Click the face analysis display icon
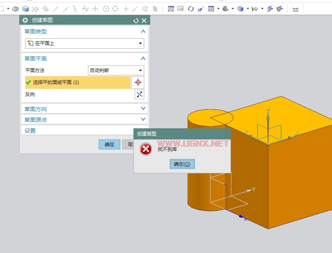Image resolution: width=332 pixels, height=253 pixels. tap(255, 9)
